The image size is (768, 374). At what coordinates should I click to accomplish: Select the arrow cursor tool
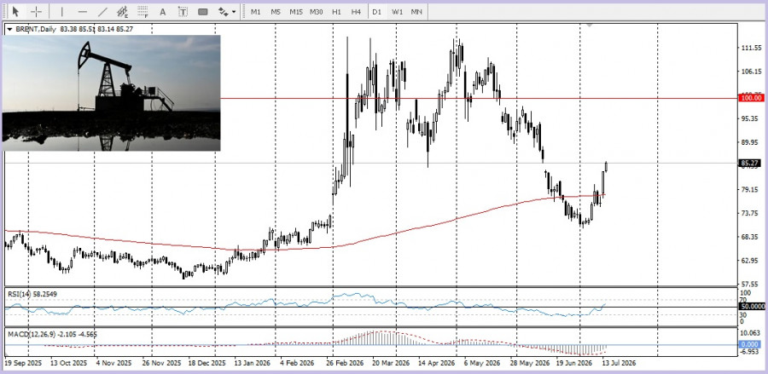(15, 12)
